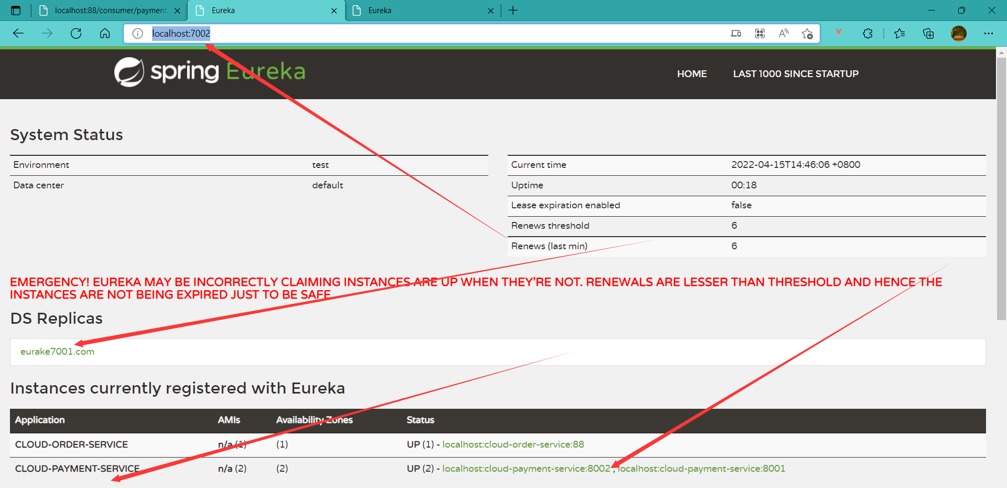The image size is (1007, 488).
Task: Switch to localhost:88/consumer/payment tab
Action: pyautogui.click(x=110, y=10)
